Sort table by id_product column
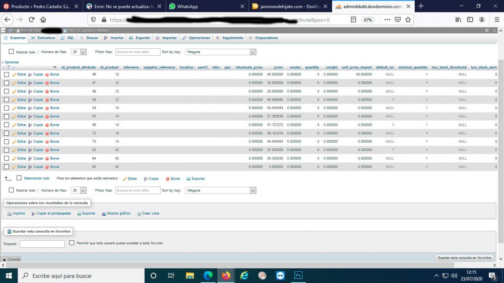 (x=109, y=67)
